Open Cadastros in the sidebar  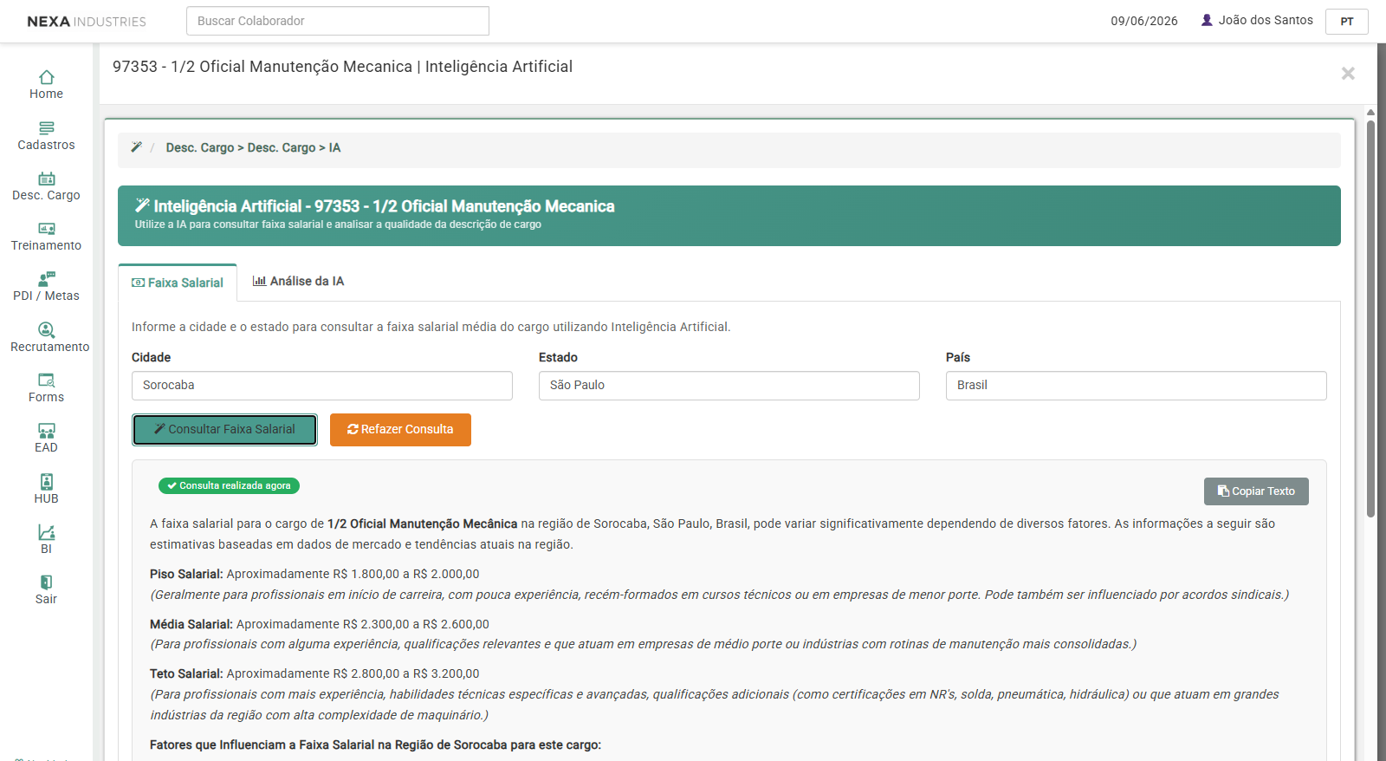point(46,136)
